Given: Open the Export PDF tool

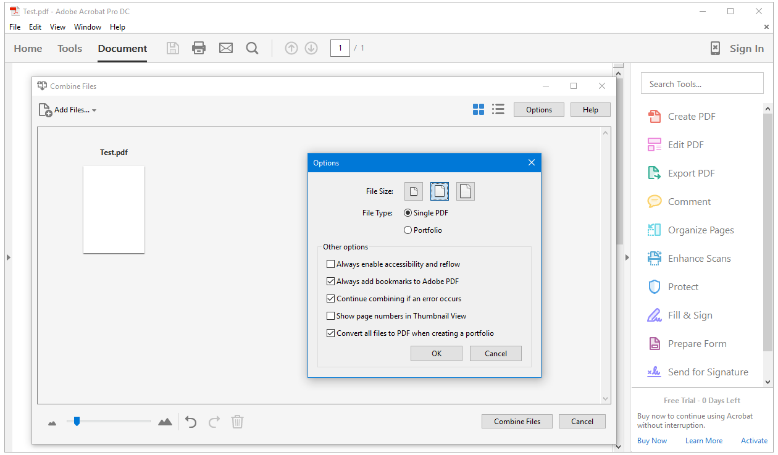Looking at the screenshot, I should click(681, 173).
